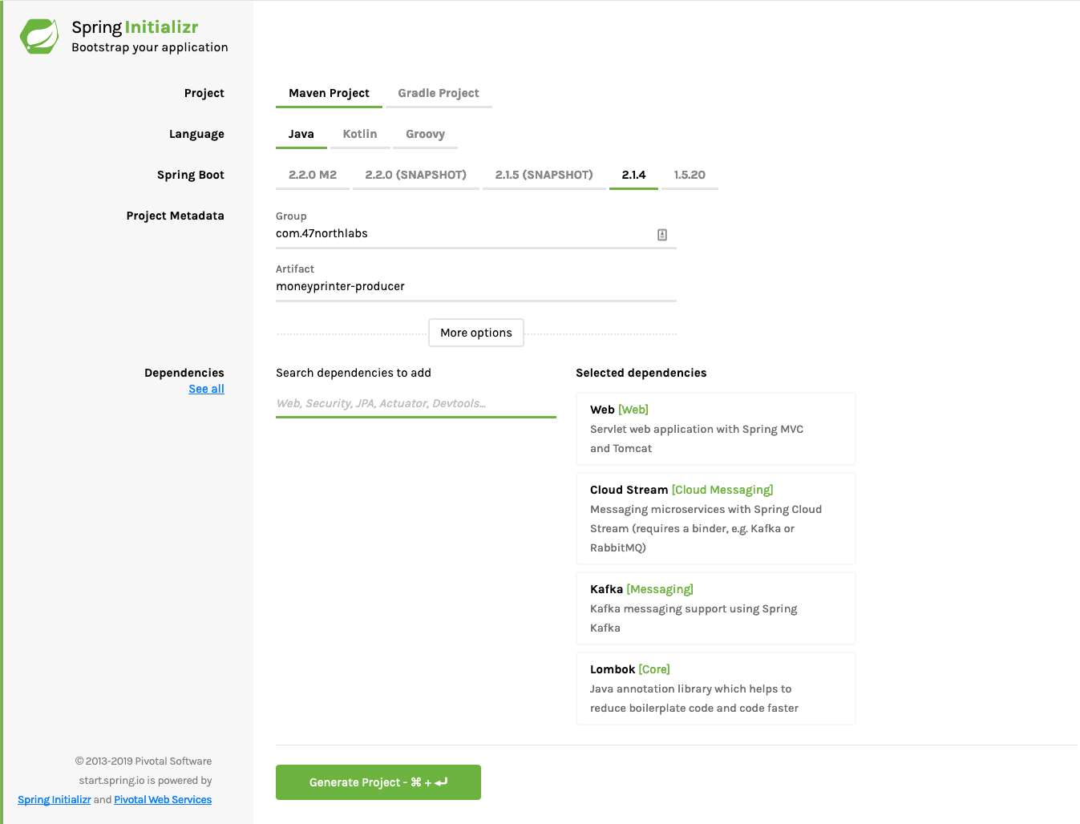Select Gradle Project option

[x=439, y=93]
